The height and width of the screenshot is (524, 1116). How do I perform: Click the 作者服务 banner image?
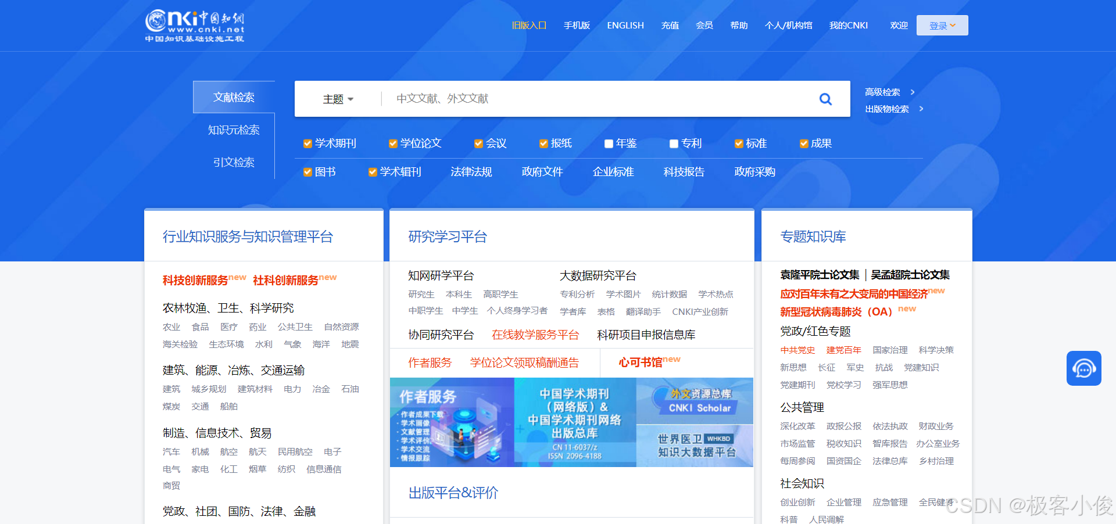pyautogui.click(x=452, y=422)
